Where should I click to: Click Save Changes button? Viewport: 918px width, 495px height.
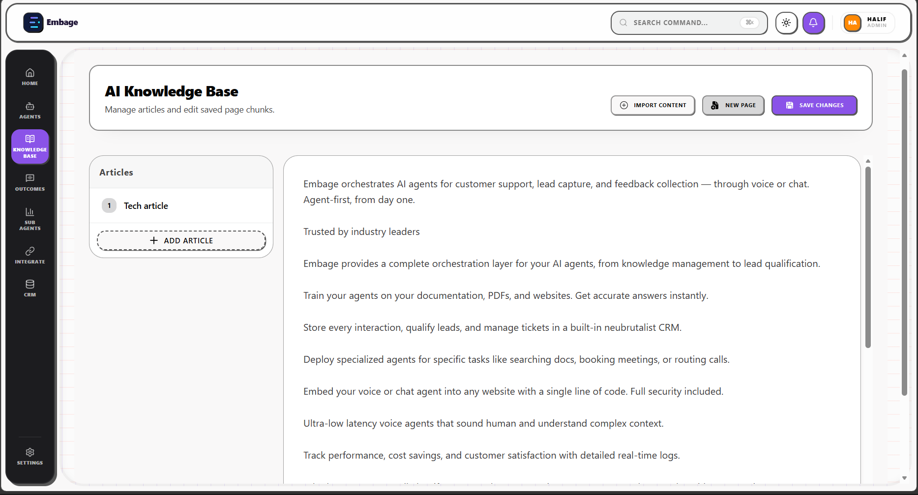814,105
